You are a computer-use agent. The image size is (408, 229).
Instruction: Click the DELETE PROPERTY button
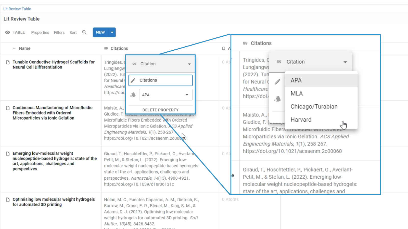click(x=160, y=110)
